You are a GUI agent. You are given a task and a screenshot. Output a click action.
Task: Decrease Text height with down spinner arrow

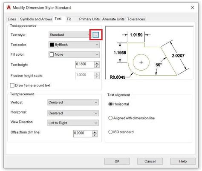pos(97,66)
